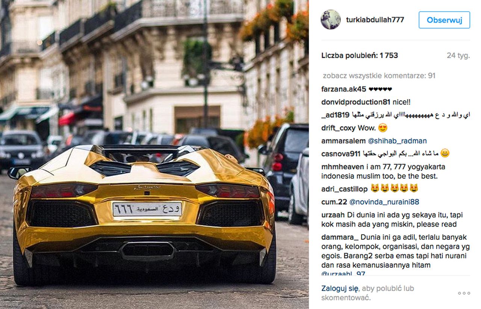Open the turkiabdullah777 username link

pos(375,20)
